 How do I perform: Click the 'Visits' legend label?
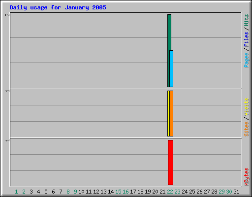point(246,107)
